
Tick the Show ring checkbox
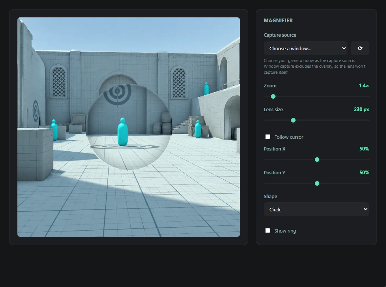(268, 230)
